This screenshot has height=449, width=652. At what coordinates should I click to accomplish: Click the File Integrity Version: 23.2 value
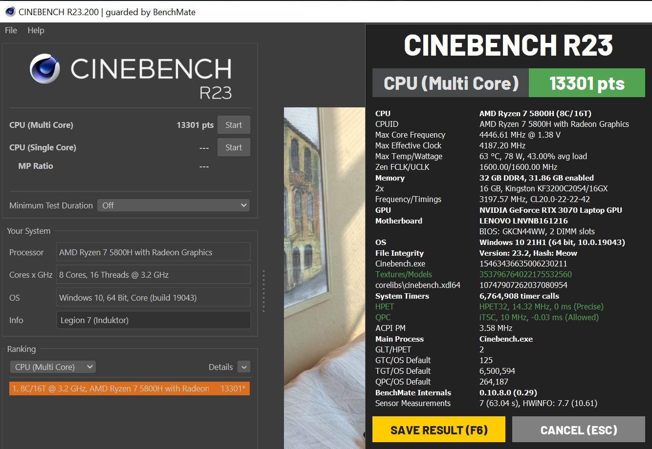point(528,253)
